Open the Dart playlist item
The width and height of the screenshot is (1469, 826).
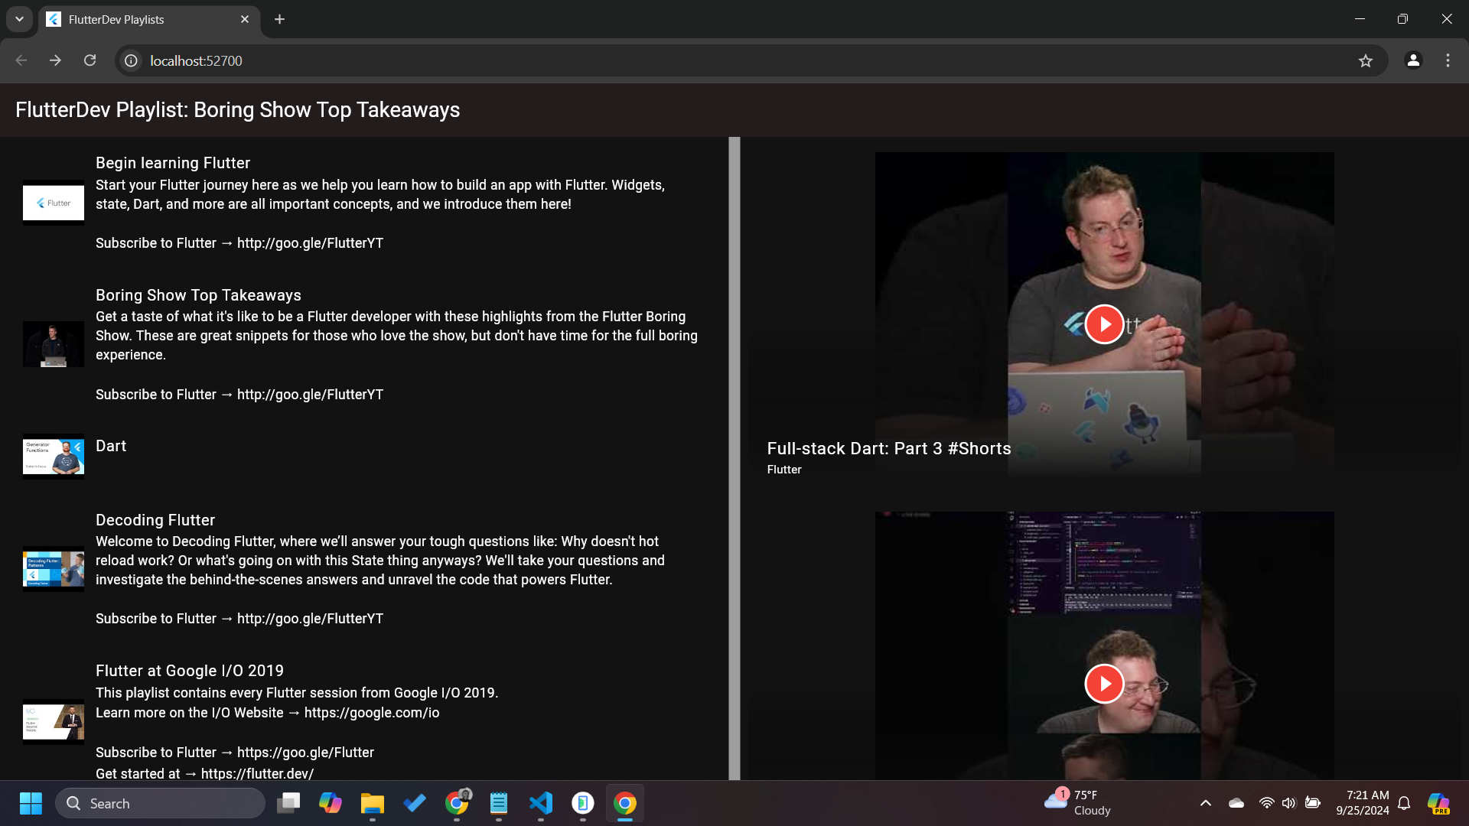tap(111, 446)
